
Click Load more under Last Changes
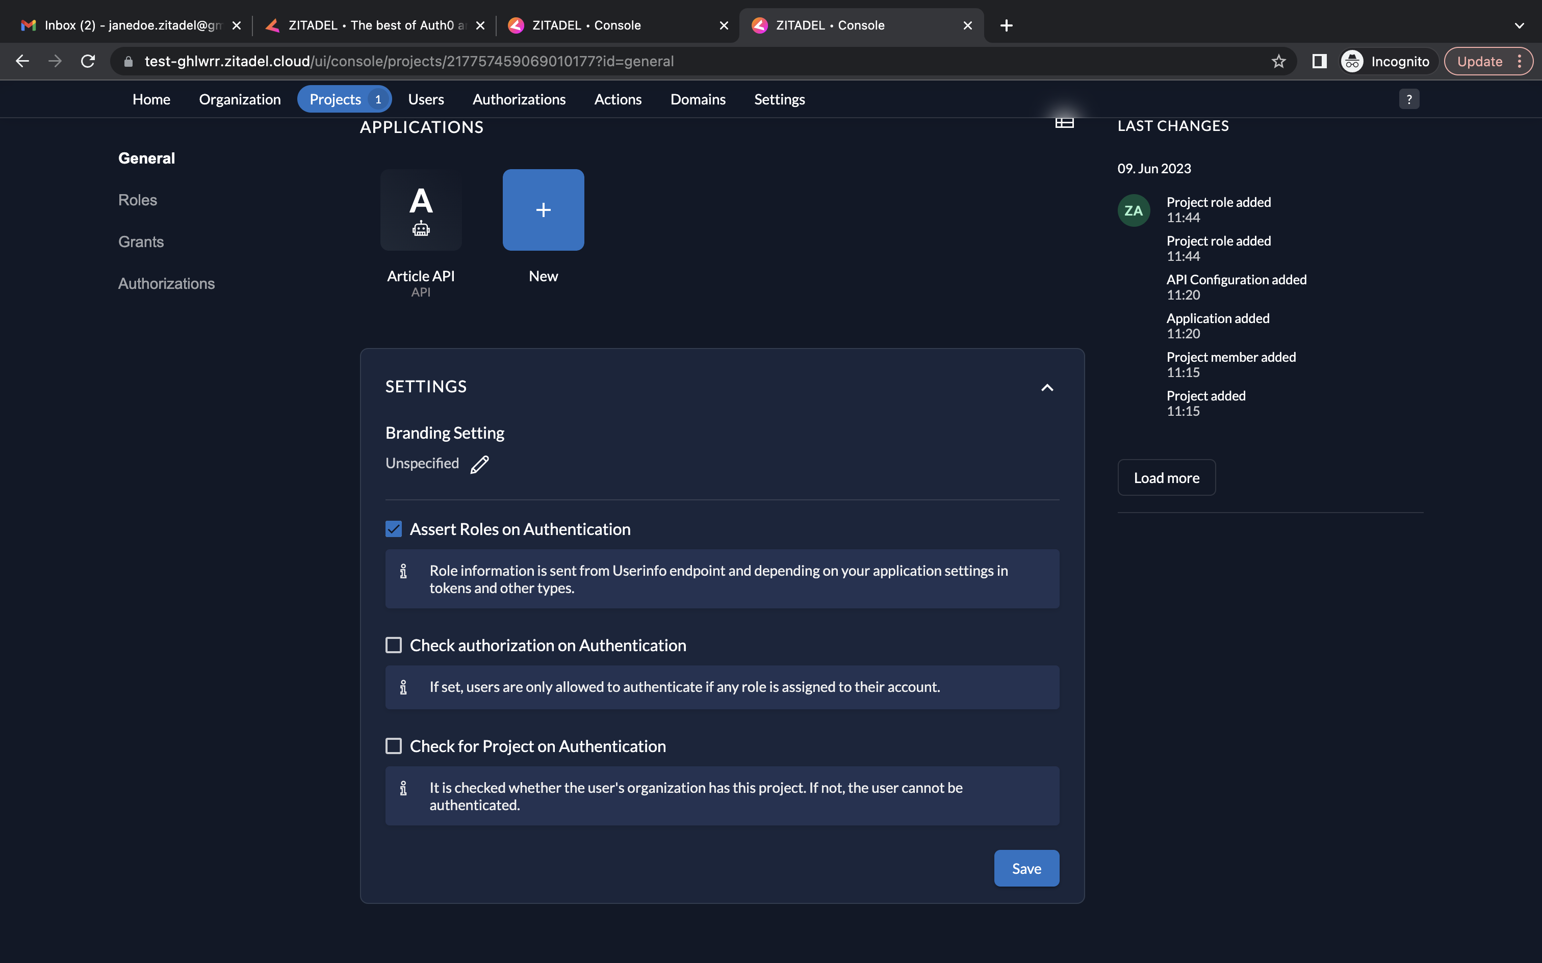(1166, 478)
